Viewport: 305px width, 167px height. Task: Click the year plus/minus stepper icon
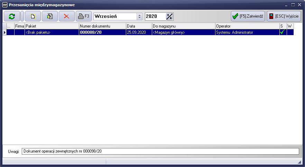pos(169,16)
